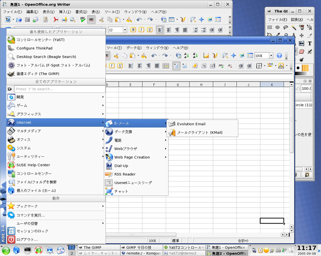The image size is (321, 256).
Task: Toggle Italic in Calc formatting toolbar
Action: click(x=112, y=66)
